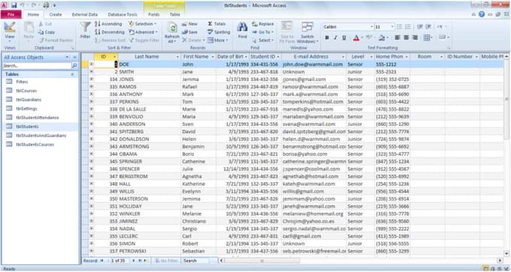Go to first record button
511x272 pixels.
click(101, 261)
